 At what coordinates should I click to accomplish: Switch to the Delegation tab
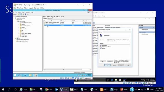point(50,19)
